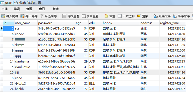Viewport: 193px width, 94px height.
Task: Select user_name cell 'eeee2'
Action: 26,34
